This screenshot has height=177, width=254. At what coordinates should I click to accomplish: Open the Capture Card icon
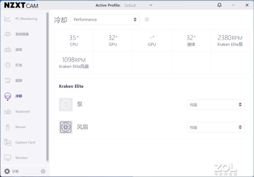[x=8, y=142]
